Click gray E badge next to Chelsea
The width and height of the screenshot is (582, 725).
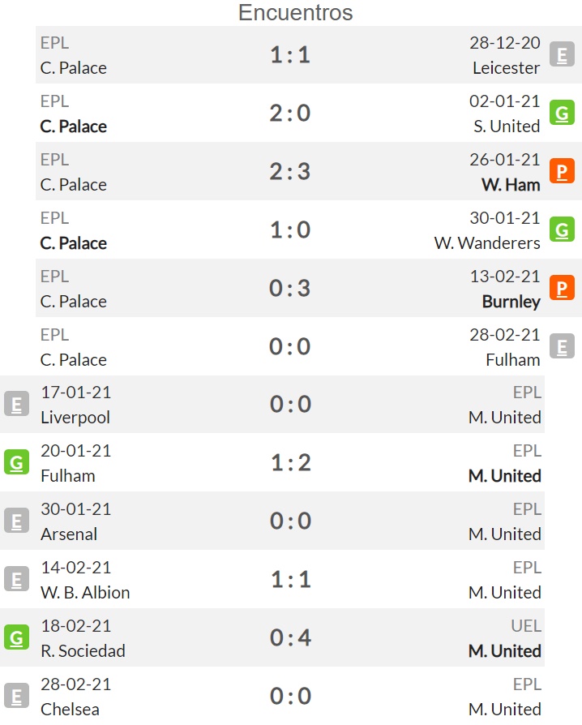click(17, 696)
